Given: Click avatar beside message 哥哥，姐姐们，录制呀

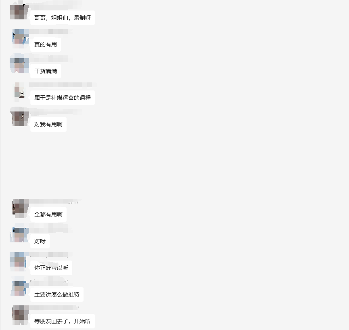Looking at the screenshot, I should tap(20, 12).
